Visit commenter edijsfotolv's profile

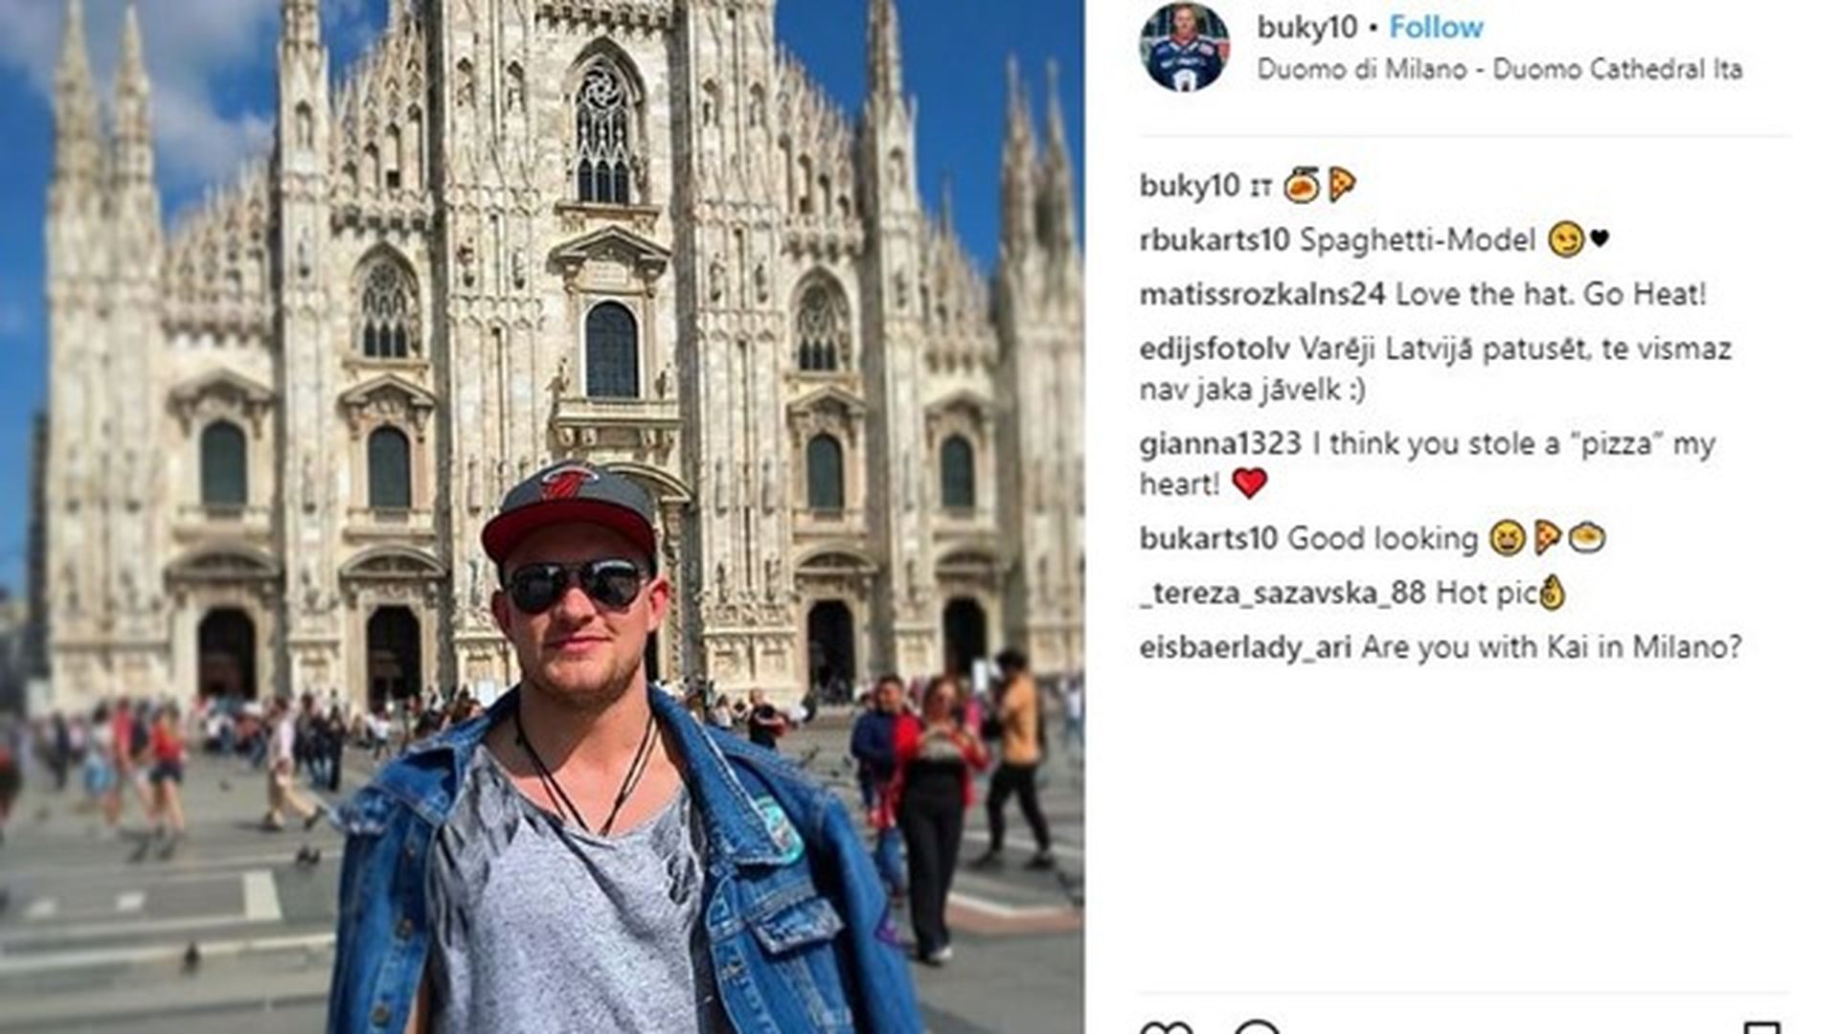pos(1215,348)
